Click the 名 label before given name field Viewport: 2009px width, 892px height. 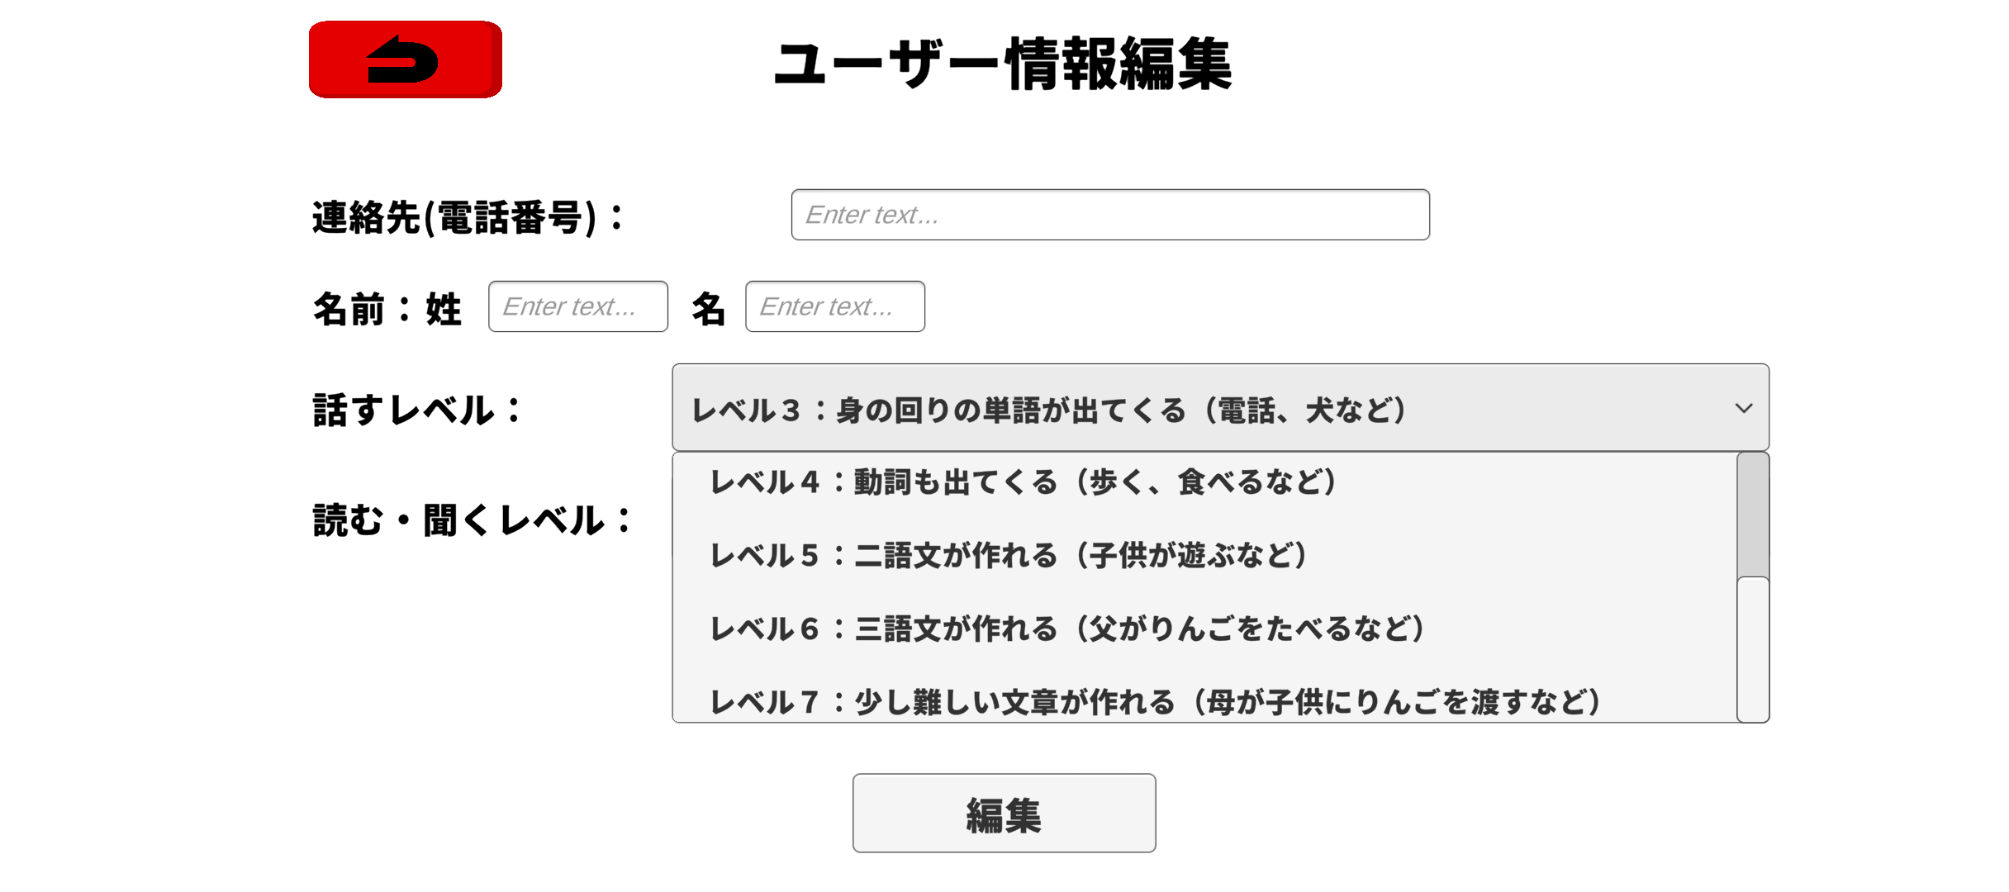[x=708, y=309]
